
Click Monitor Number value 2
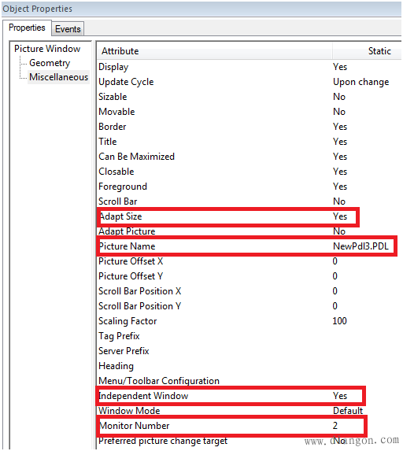click(335, 426)
